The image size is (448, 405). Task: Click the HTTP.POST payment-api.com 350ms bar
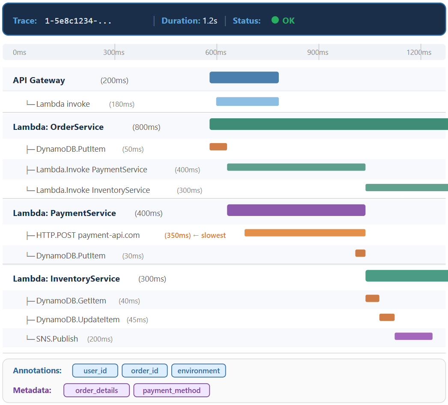pos(305,233)
